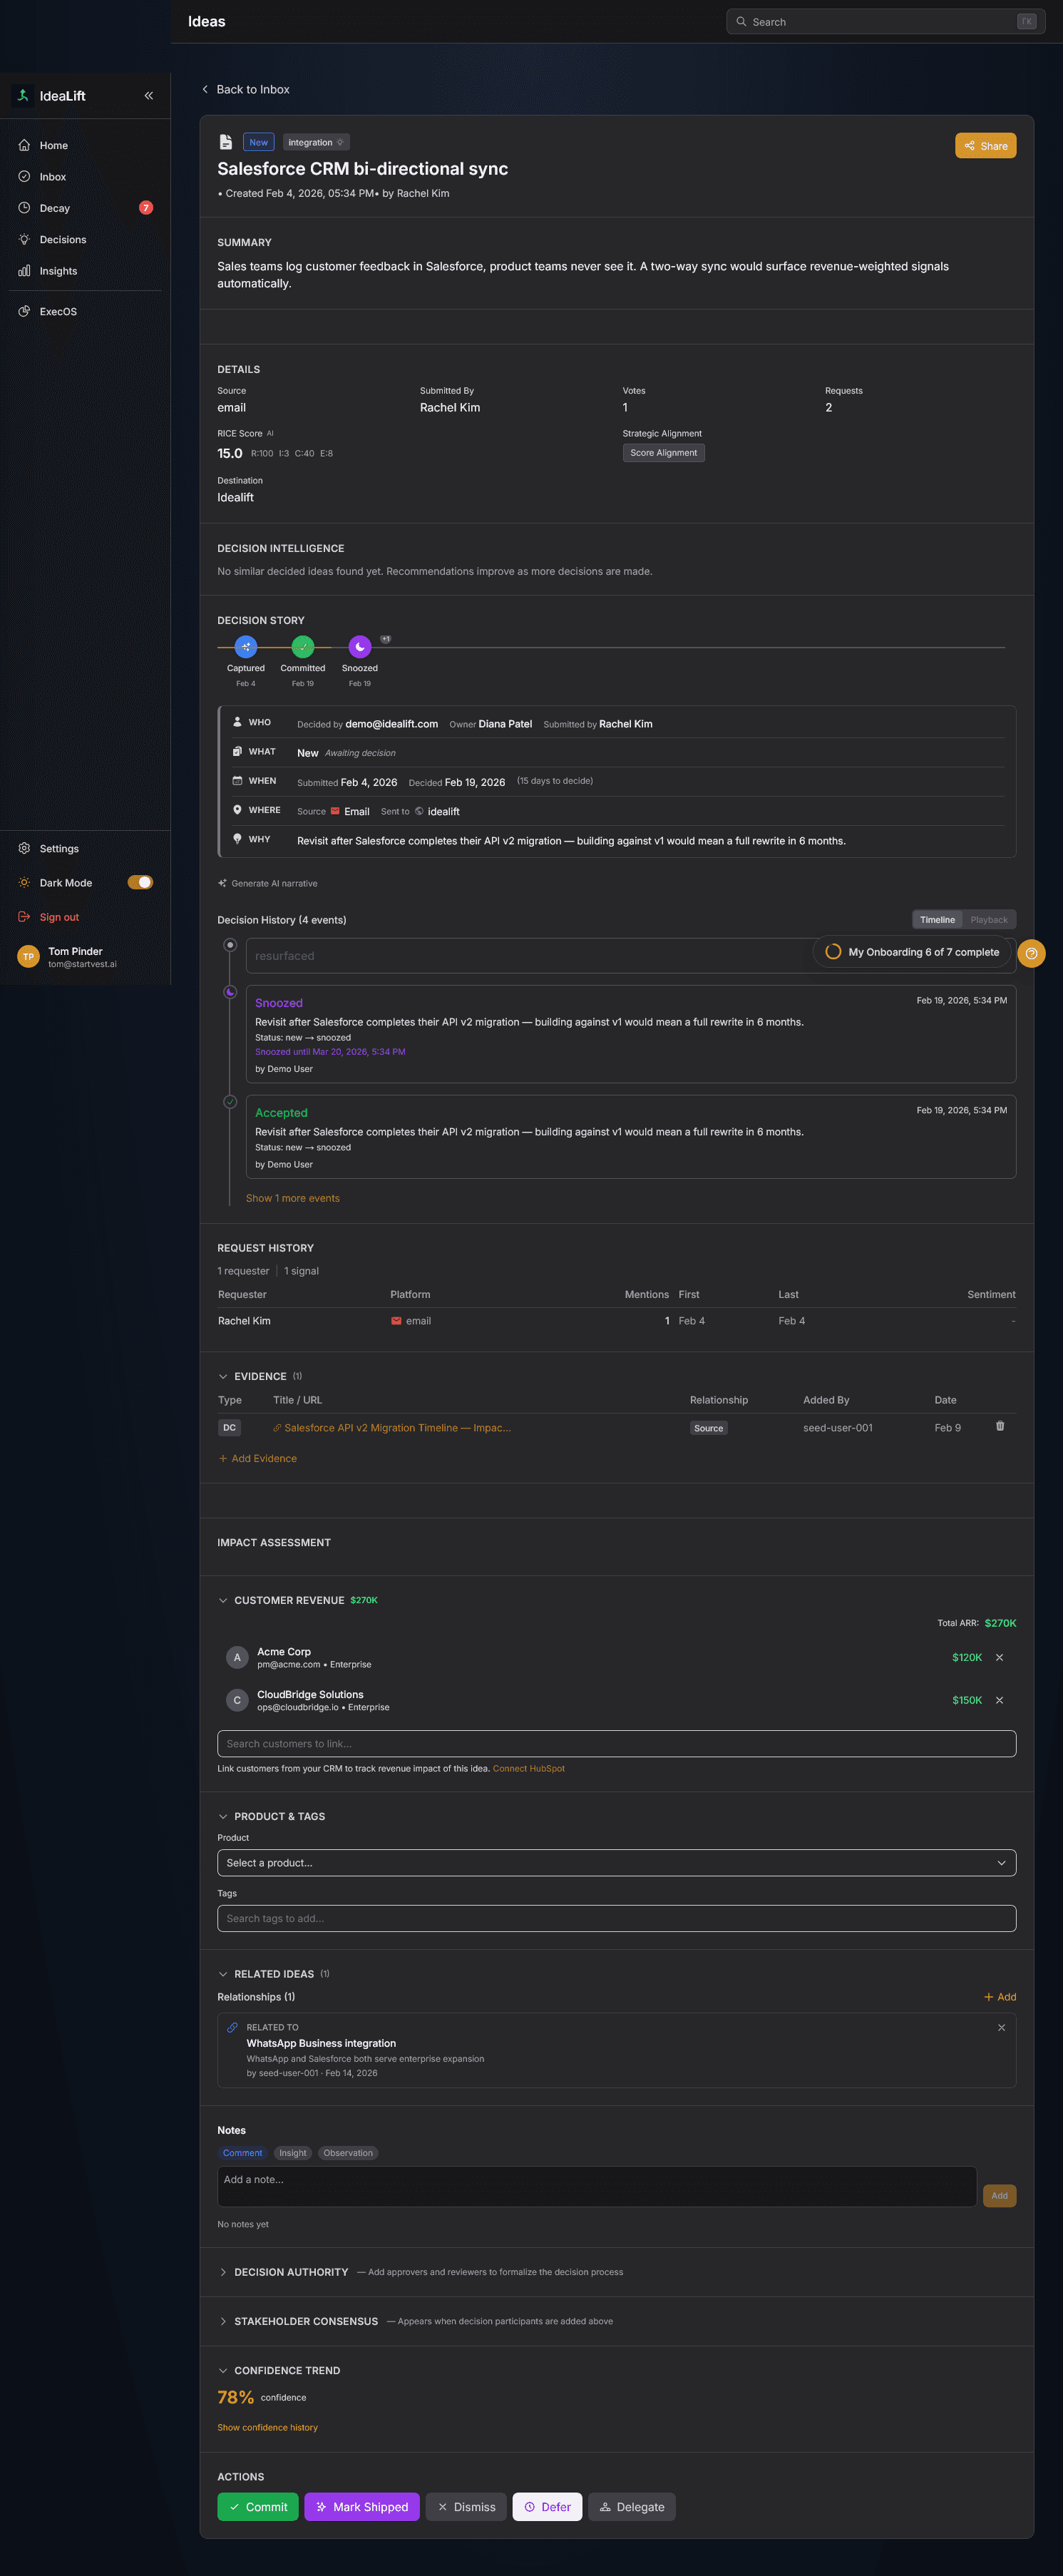This screenshot has height=2576, width=1063.
Task: Open Salesforce API v2 Migration Timeline link
Action: coord(397,1428)
